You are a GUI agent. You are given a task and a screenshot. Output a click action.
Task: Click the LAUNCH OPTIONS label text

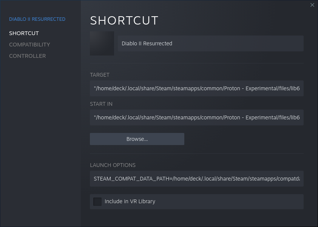(x=113, y=165)
